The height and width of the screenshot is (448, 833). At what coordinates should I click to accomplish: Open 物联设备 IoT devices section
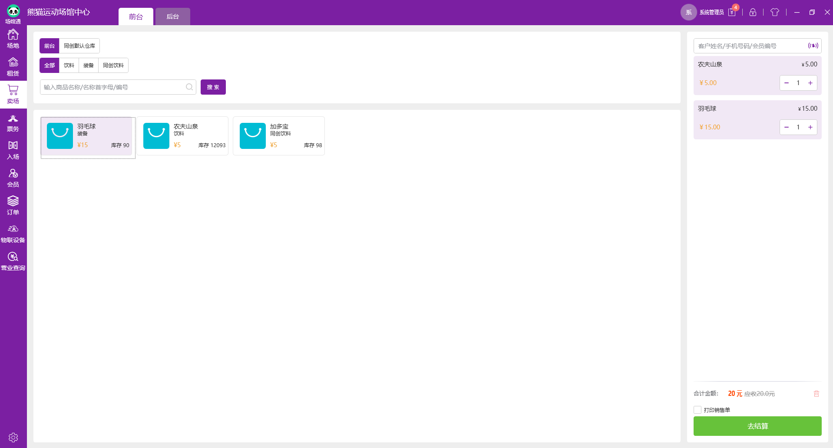click(x=13, y=234)
